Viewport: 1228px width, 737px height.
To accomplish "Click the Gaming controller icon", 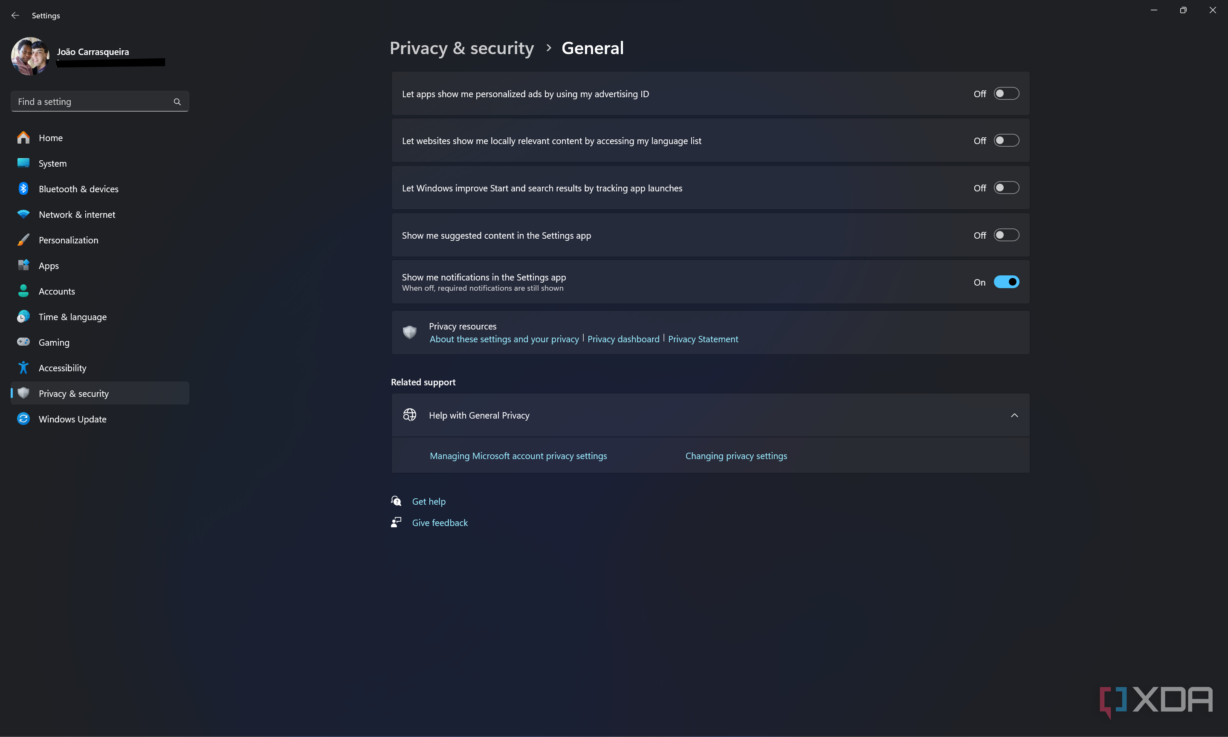I will point(23,342).
